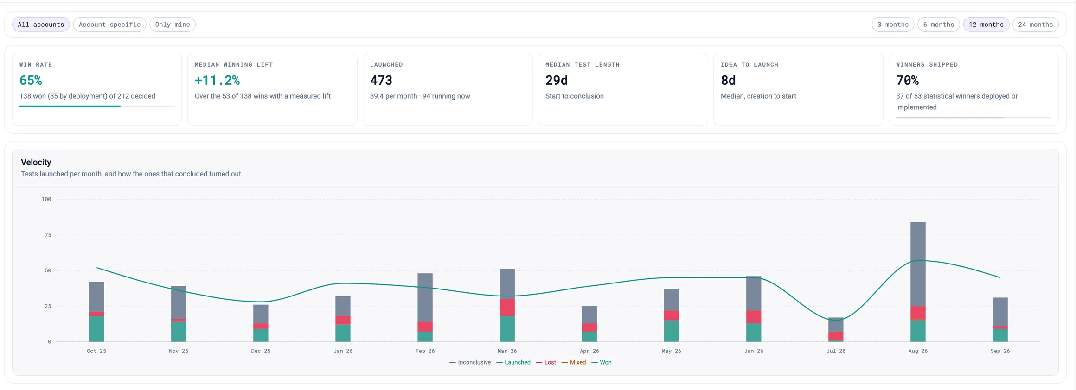This screenshot has width=1076, height=390.
Task: Select the All accounts filter pill
Action: tap(41, 25)
